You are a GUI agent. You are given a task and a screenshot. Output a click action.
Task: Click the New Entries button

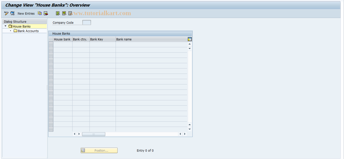click(26, 14)
